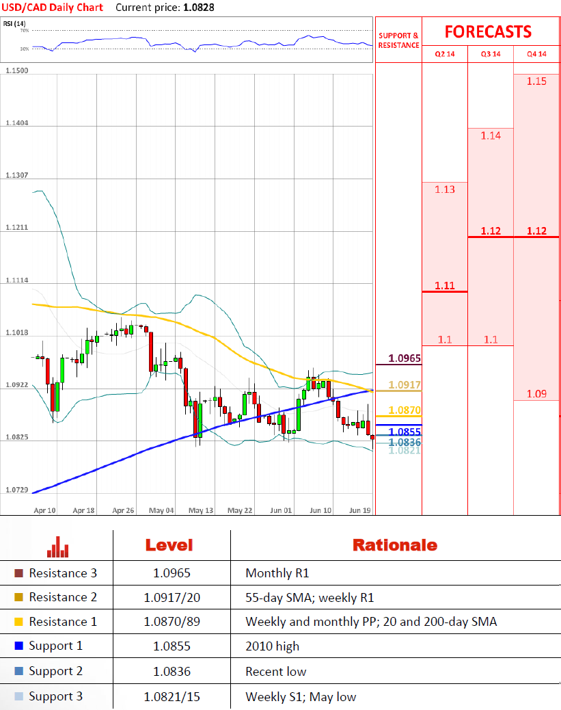Click the 1.1018 price axis label
The image size is (561, 710).
coord(16,332)
